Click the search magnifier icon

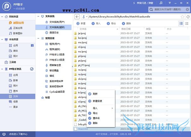point(151,9)
